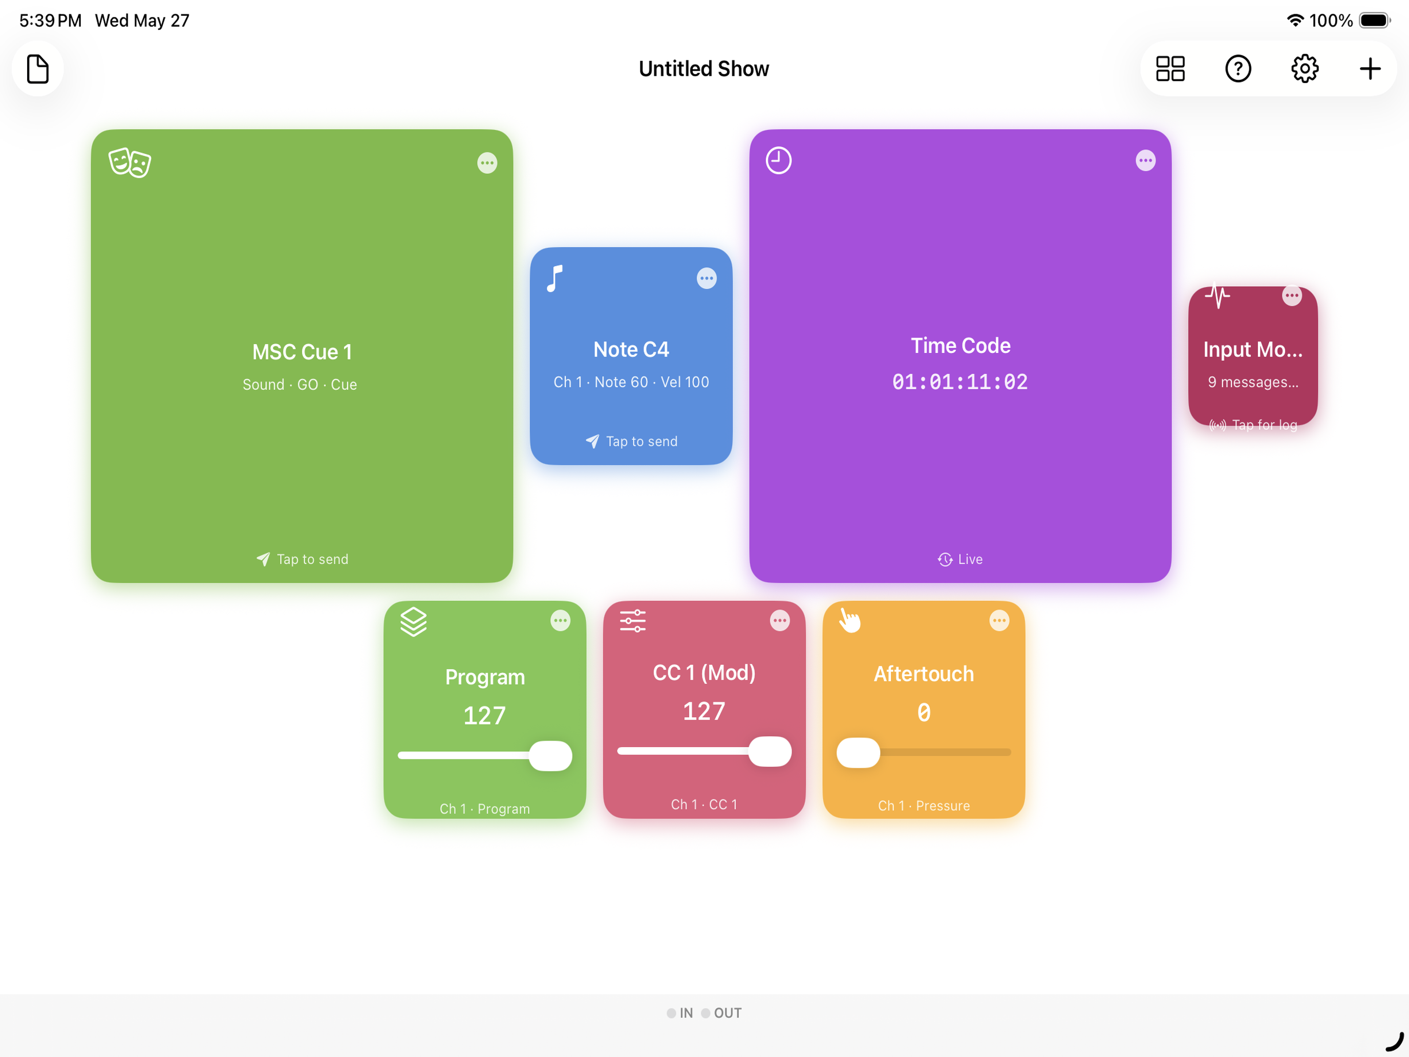The image size is (1409, 1057).
Task: Click the sliders icon on CC 1 (Mod)
Action: pos(632,621)
